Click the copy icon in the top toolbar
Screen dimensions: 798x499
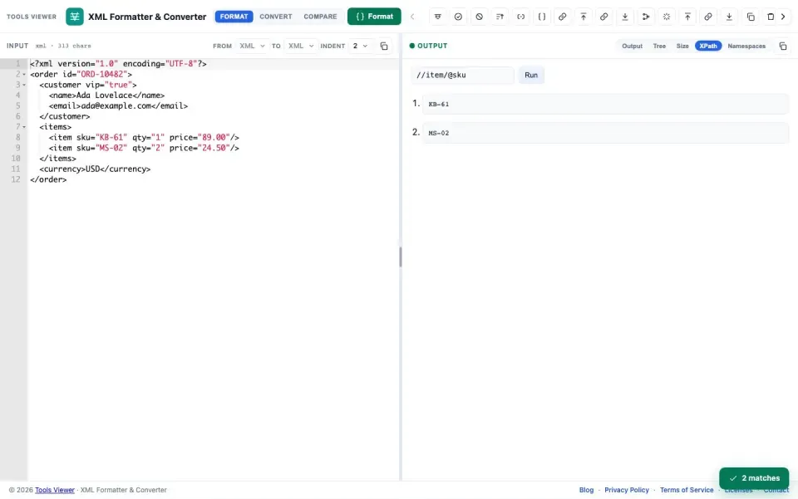(750, 17)
